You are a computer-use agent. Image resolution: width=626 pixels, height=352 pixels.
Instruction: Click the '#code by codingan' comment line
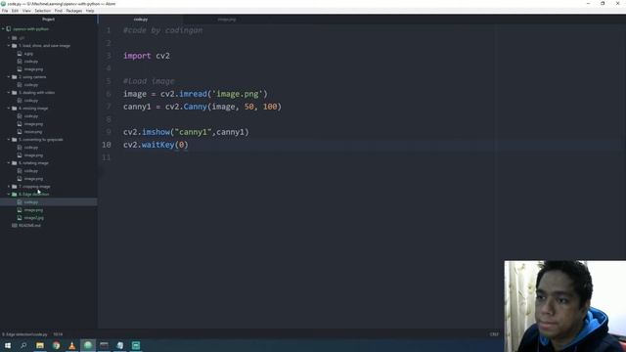[163, 30]
